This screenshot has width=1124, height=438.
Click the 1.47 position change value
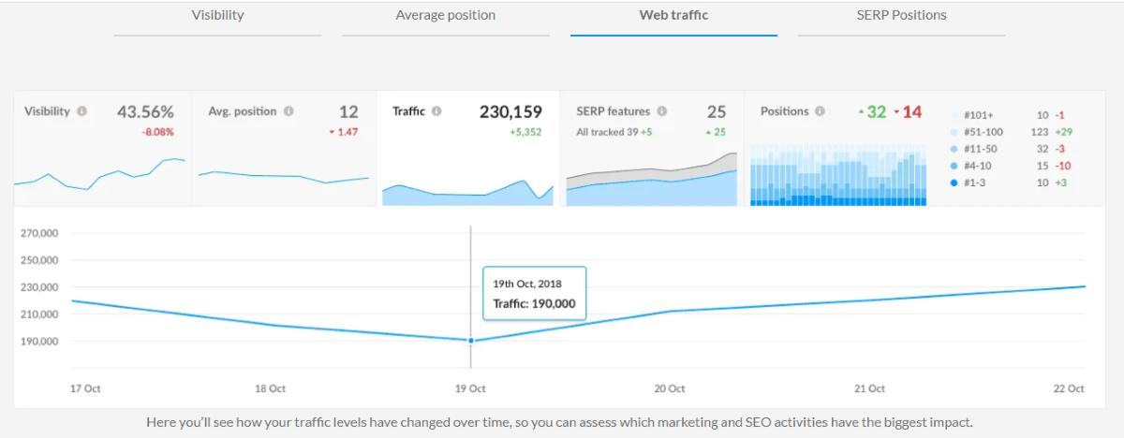click(348, 132)
